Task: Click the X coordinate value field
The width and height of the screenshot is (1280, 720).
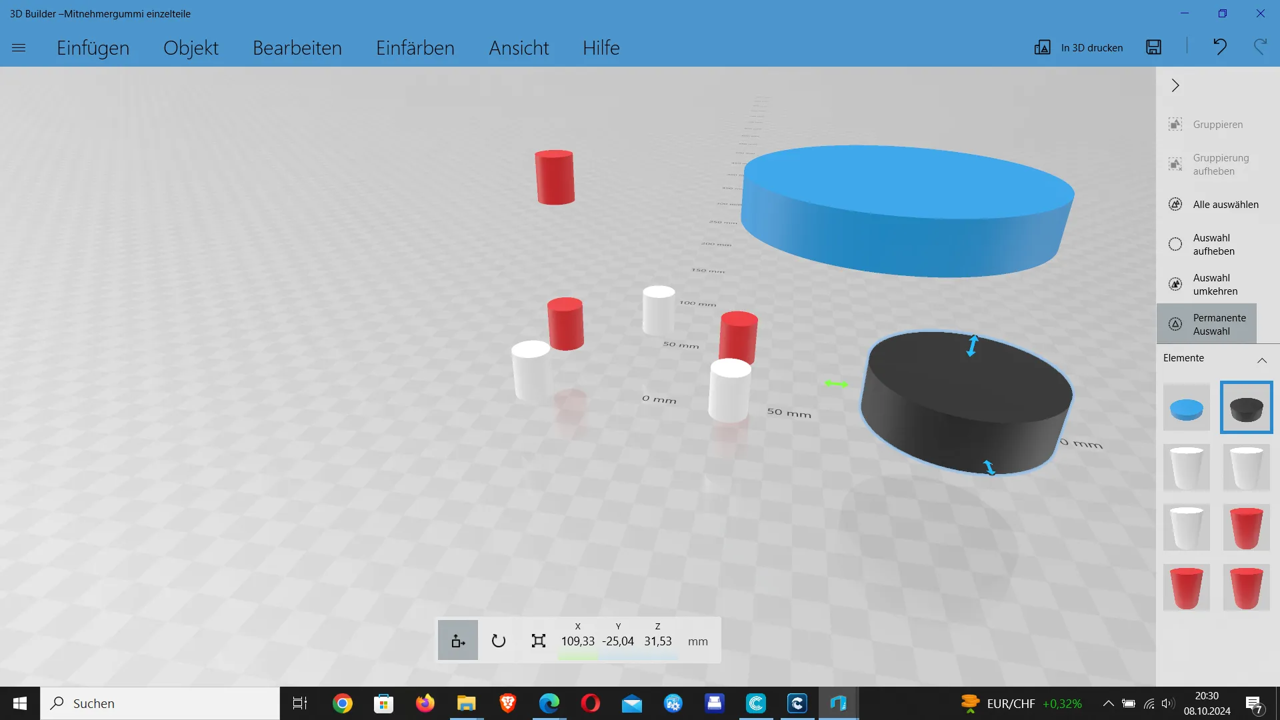Action: [577, 641]
